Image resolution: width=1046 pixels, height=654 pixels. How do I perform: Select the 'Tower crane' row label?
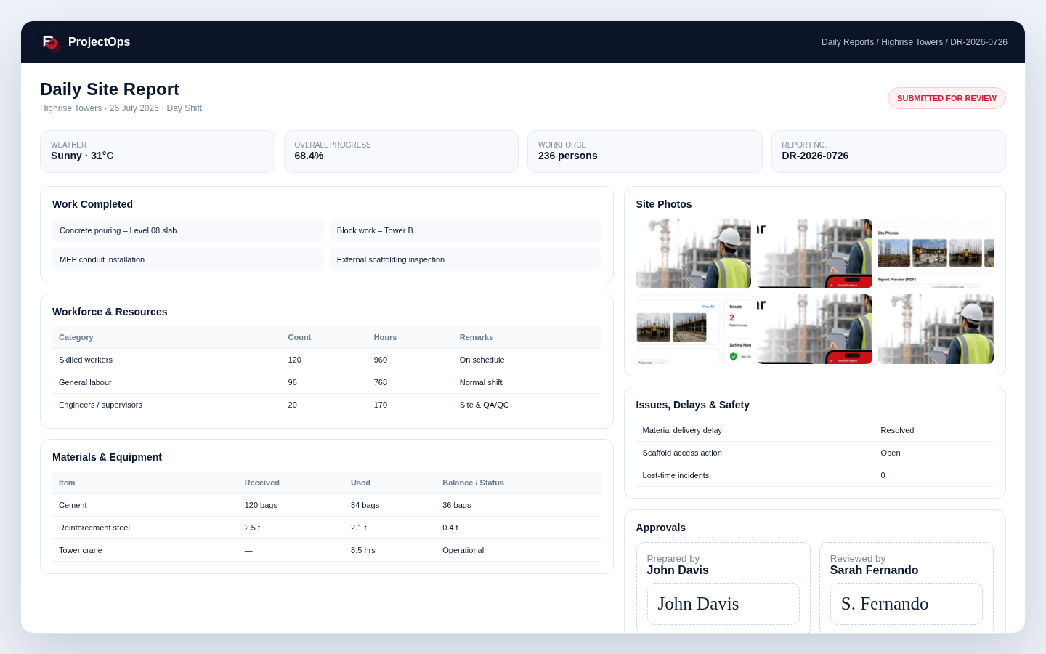(x=81, y=550)
